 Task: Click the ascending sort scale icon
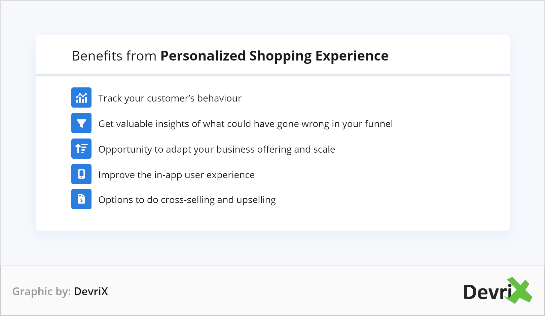pos(81,149)
